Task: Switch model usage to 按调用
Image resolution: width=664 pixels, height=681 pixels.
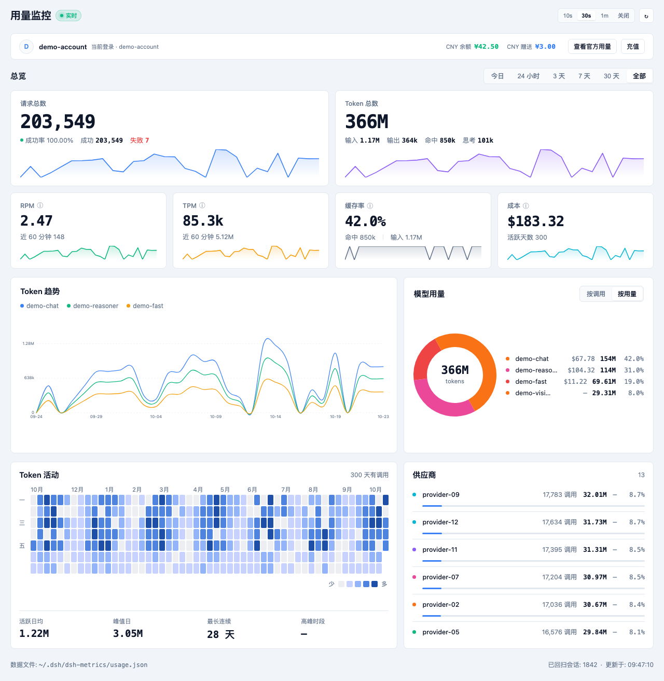Action: click(x=596, y=294)
